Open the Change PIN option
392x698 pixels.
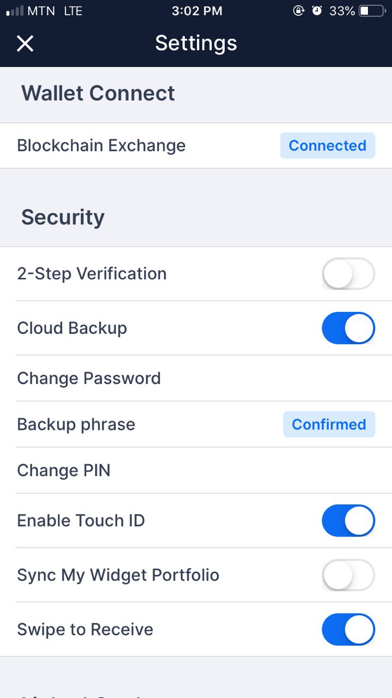coord(64,471)
